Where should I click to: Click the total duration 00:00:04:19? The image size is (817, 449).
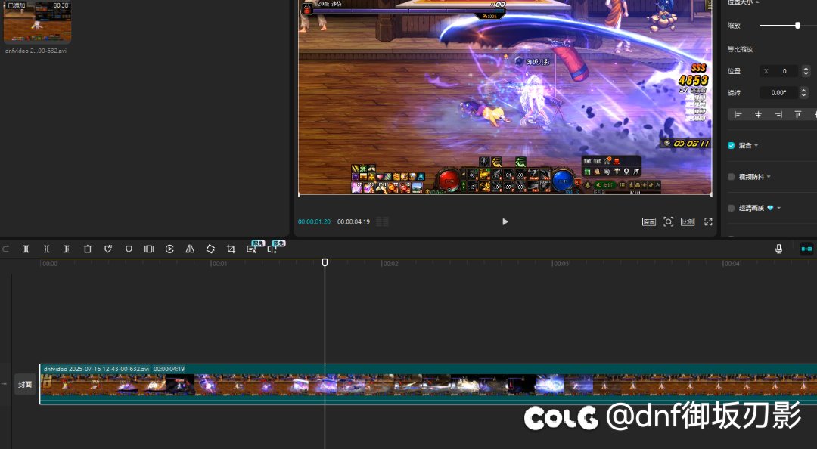point(353,222)
